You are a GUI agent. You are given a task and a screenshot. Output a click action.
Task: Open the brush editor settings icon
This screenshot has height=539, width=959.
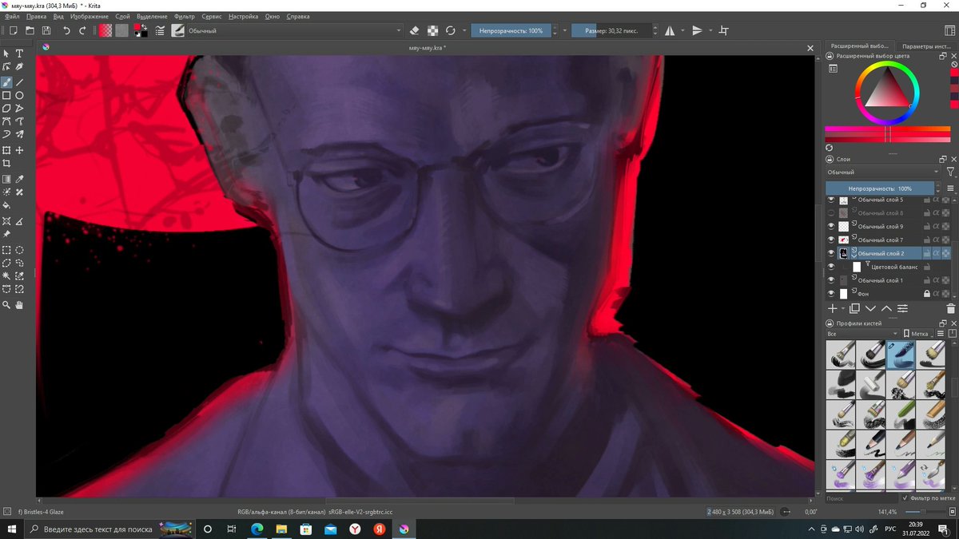[160, 30]
